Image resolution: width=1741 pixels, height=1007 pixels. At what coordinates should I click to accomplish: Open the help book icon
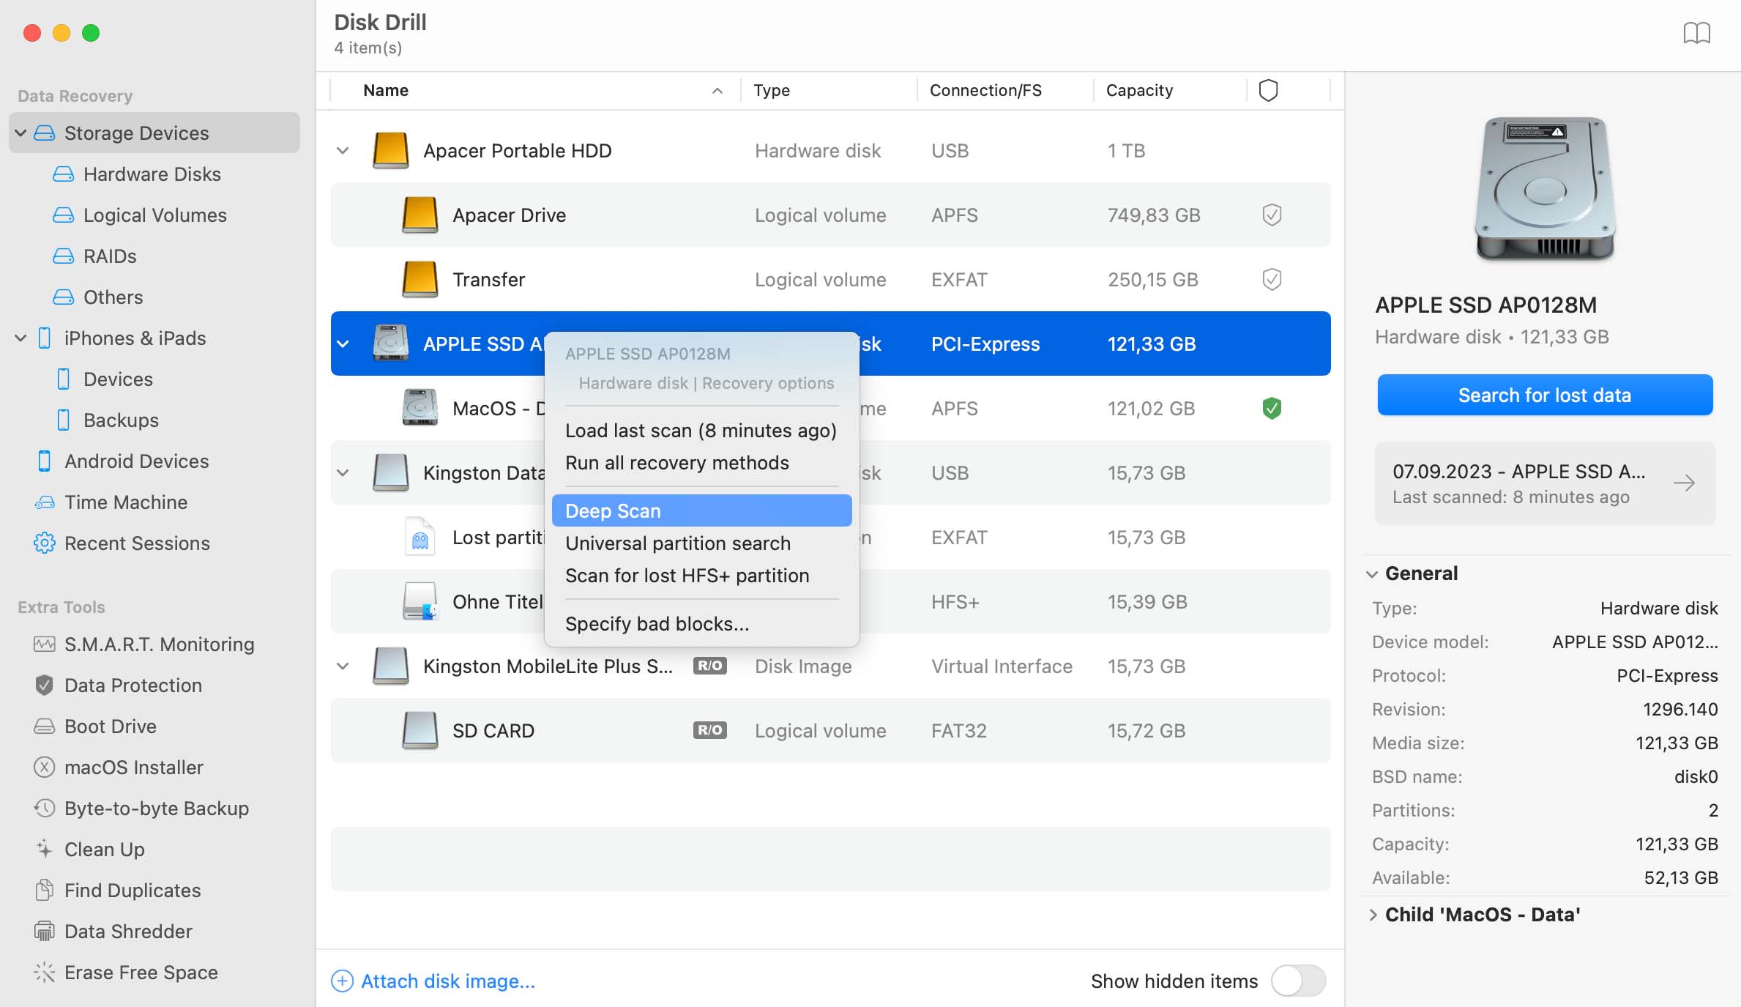(x=1696, y=33)
